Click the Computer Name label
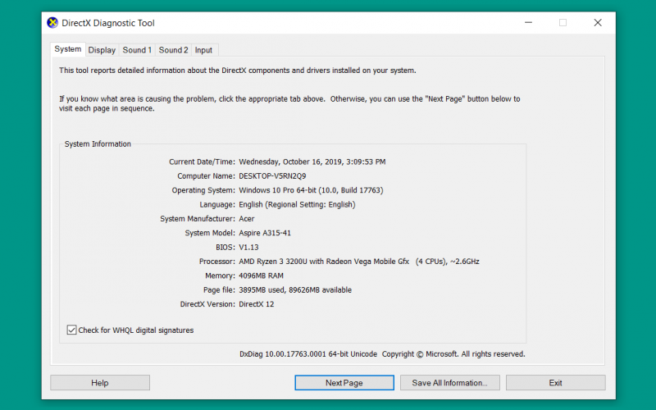 [x=207, y=176]
